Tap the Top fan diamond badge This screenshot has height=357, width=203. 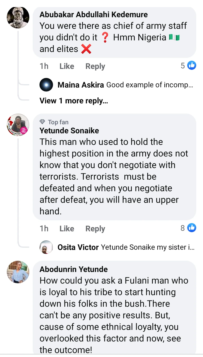click(x=43, y=122)
